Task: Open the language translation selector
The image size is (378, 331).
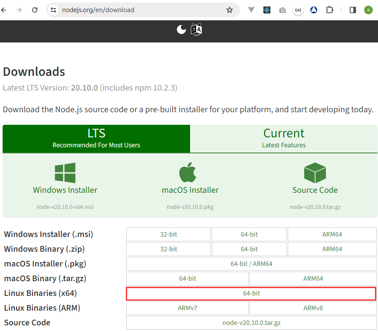Action: 196,29
